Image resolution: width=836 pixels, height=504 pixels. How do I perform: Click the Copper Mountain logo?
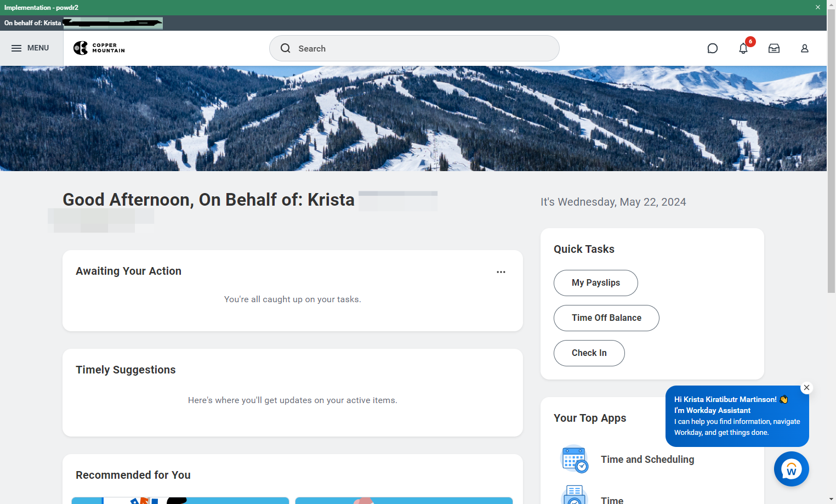99,48
